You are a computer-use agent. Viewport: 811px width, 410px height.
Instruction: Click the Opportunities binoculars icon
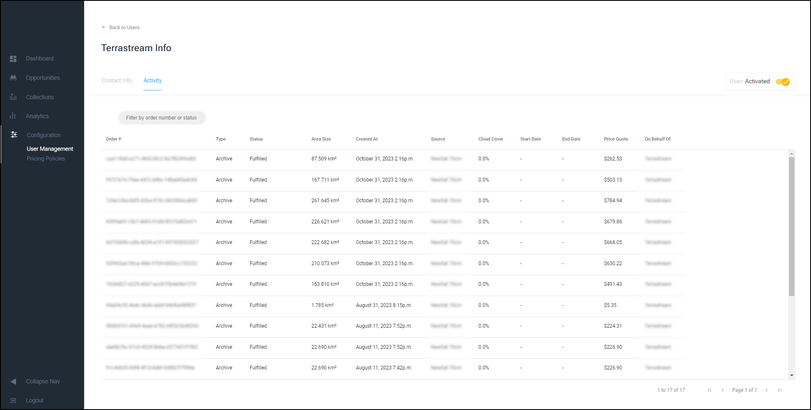coord(13,78)
